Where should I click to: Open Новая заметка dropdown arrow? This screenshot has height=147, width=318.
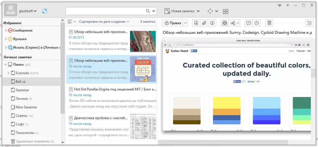pos(198,11)
